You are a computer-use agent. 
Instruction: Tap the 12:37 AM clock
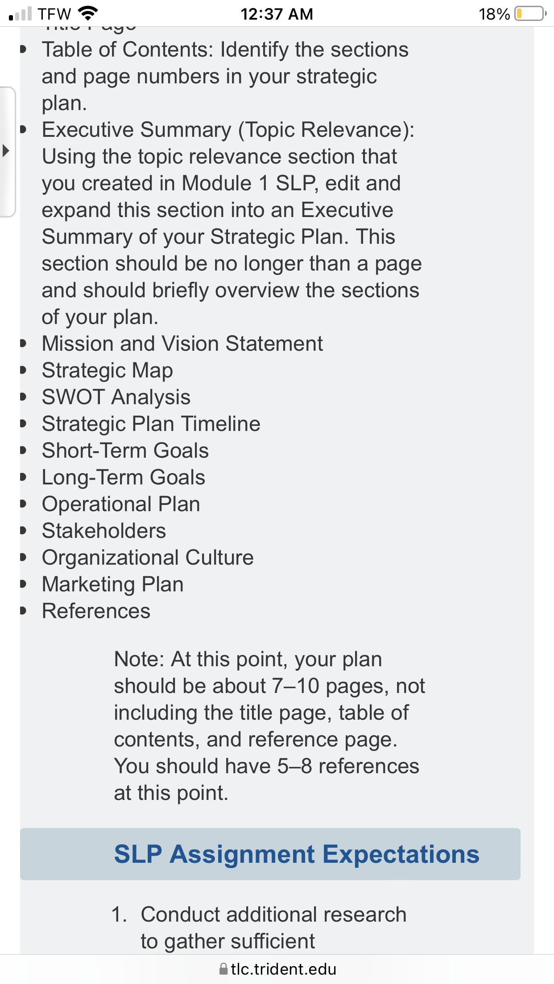pos(277,14)
